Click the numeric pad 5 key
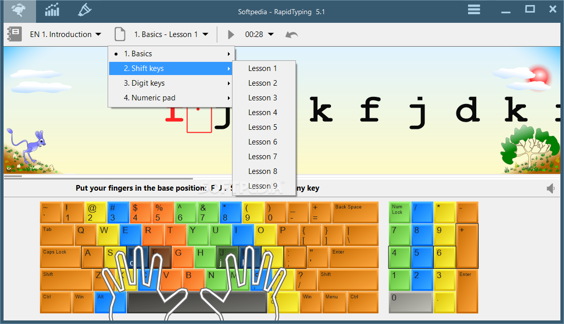The height and width of the screenshot is (324, 564). (x=422, y=257)
